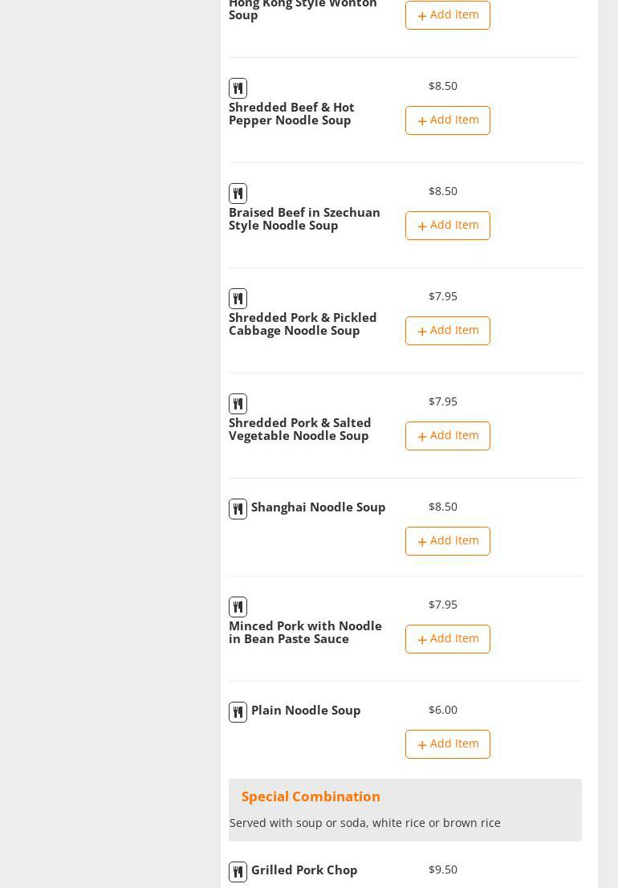This screenshot has width=618, height=888.
Task: Click utensils icon next to Plain Noodle Soup
Action: coord(238,712)
